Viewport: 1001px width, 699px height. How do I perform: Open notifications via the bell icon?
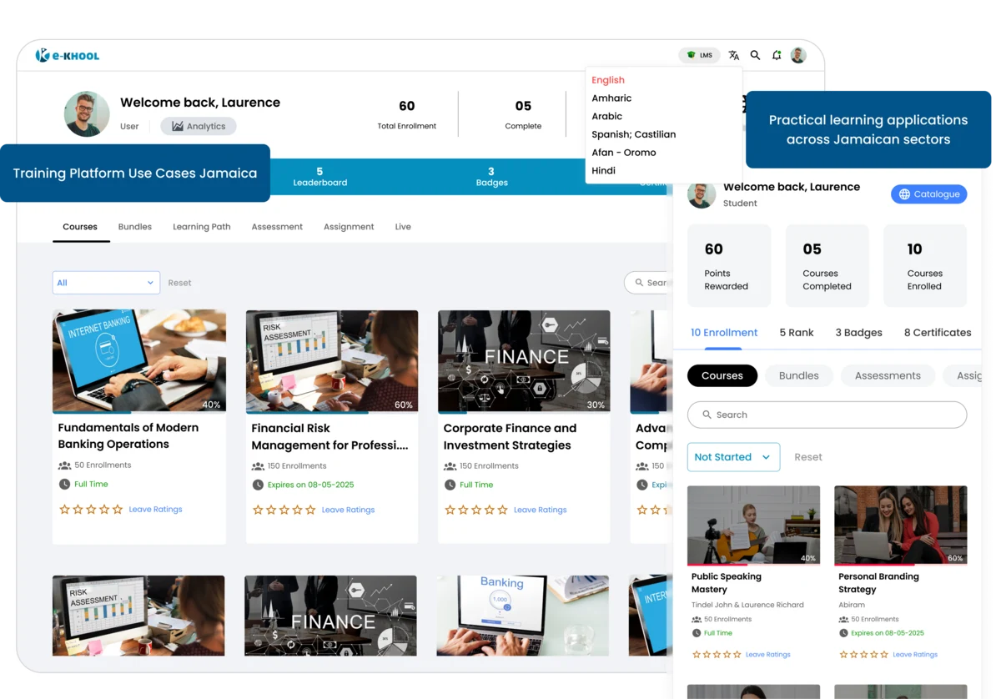coord(776,55)
